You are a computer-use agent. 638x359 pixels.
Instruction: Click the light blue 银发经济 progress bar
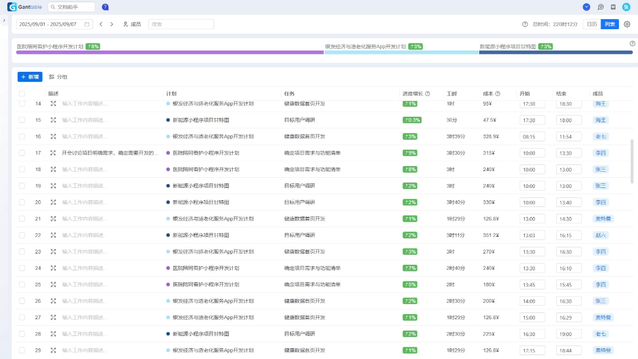coord(401,53)
